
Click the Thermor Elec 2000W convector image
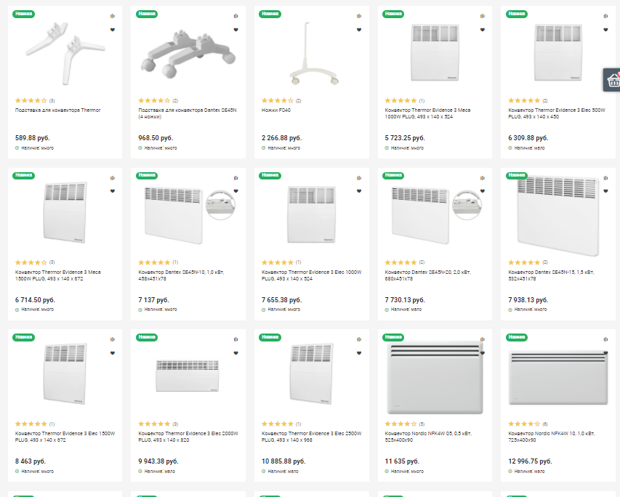click(188, 376)
